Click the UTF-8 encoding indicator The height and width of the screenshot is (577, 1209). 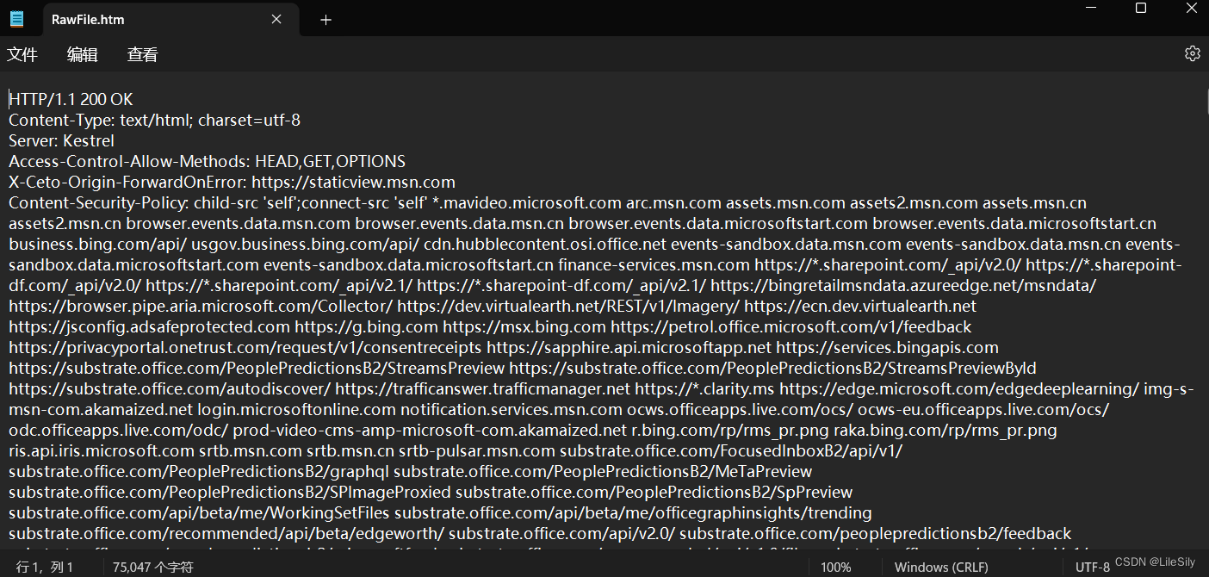click(x=1093, y=567)
